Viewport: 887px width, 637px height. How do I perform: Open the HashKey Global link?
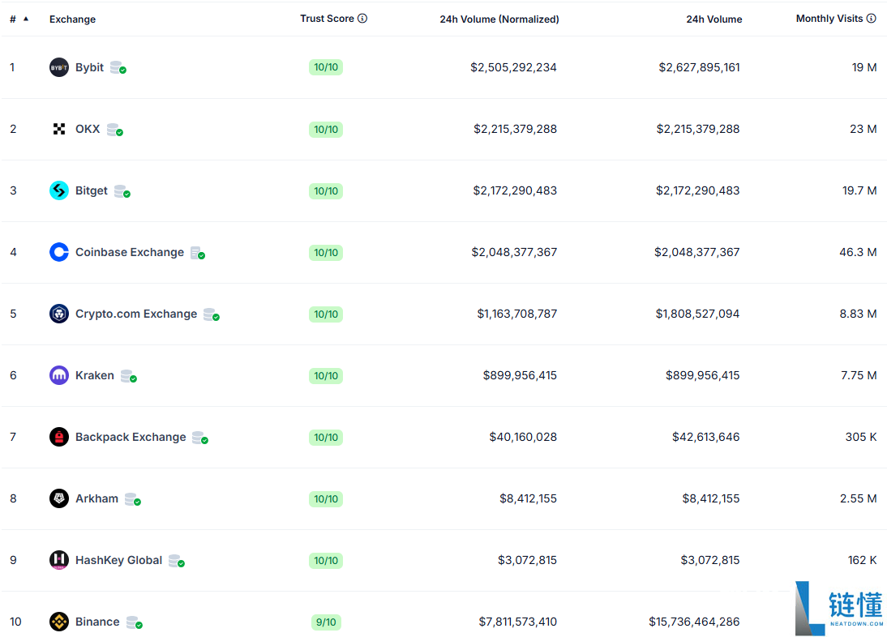tap(119, 560)
